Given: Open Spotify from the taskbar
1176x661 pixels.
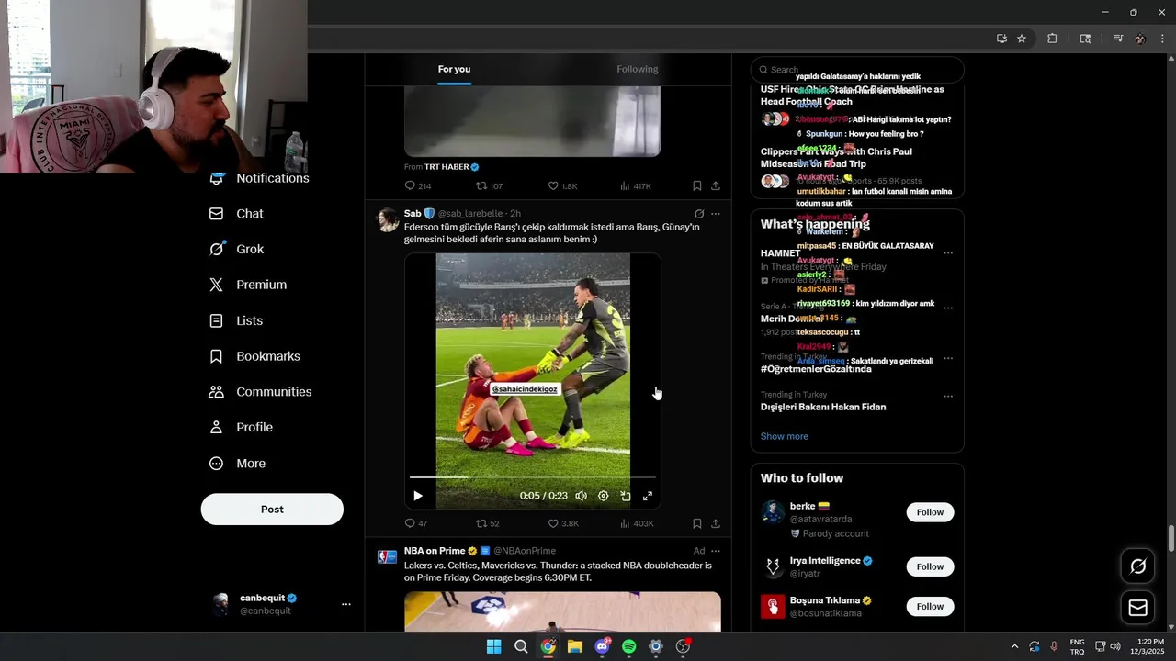Looking at the screenshot, I should 628,646.
